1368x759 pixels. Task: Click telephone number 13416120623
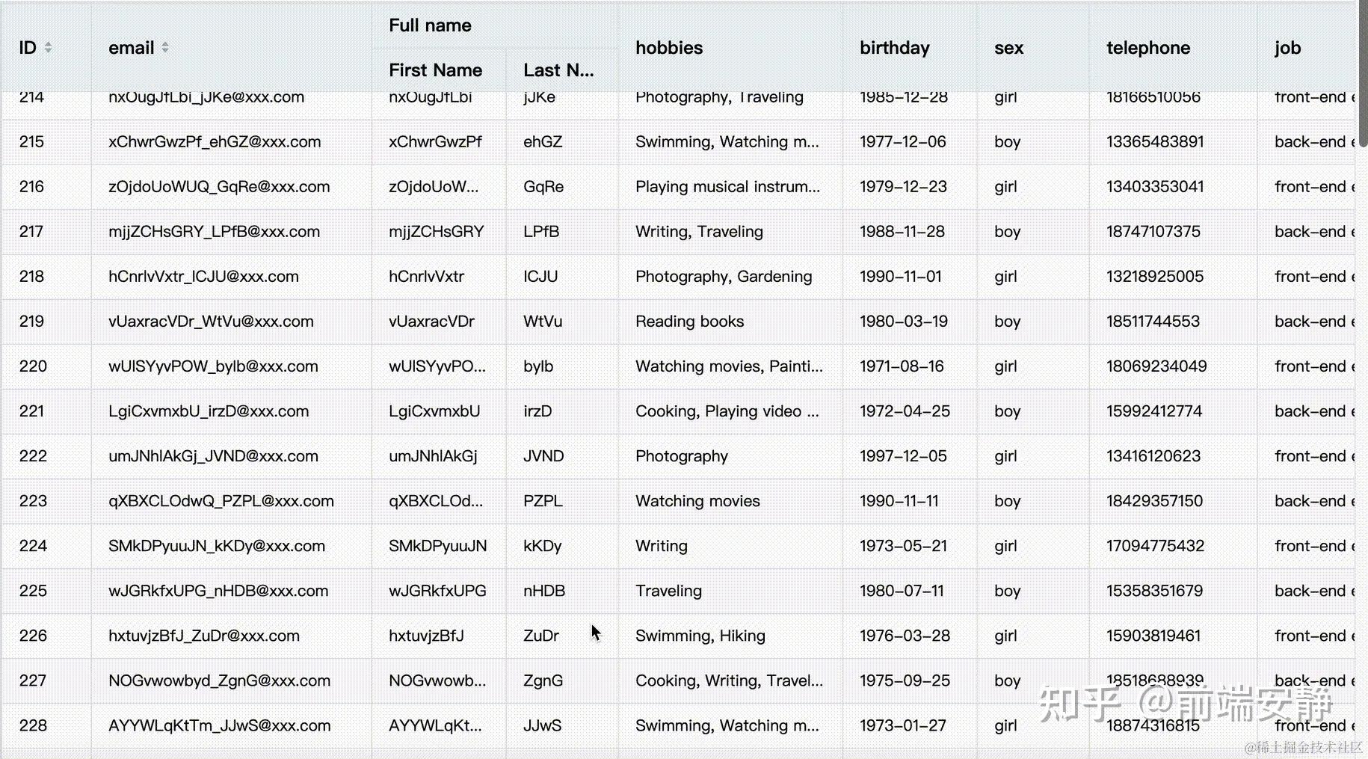click(1153, 456)
